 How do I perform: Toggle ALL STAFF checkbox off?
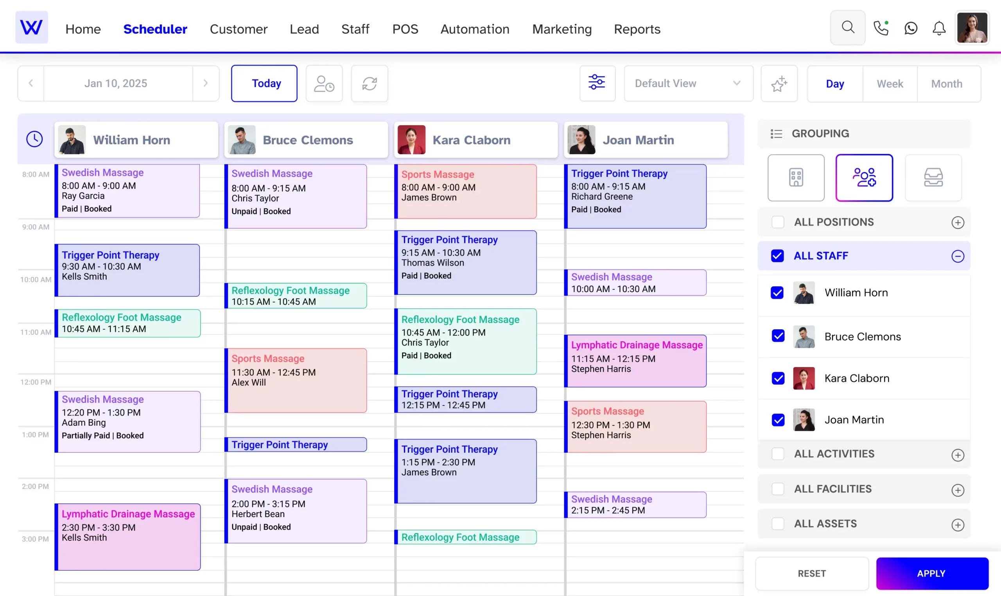779,255
